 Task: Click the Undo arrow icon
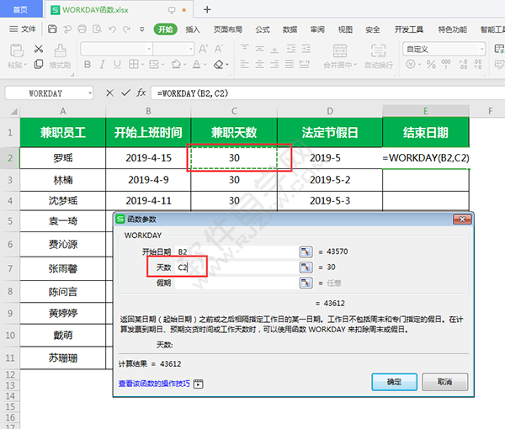tap(112, 29)
